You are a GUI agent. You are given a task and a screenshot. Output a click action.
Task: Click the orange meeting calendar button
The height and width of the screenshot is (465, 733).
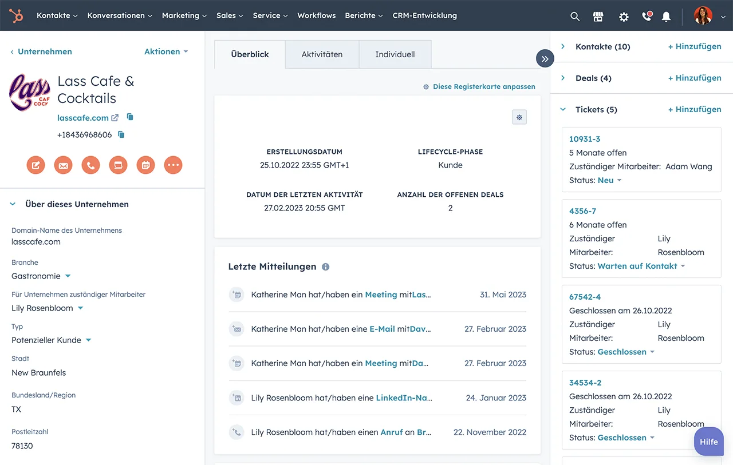pos(146,165)
